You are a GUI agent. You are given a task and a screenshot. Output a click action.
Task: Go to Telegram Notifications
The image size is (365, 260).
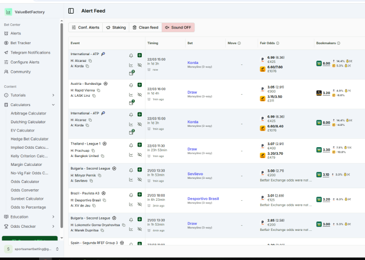coord(30,53)
